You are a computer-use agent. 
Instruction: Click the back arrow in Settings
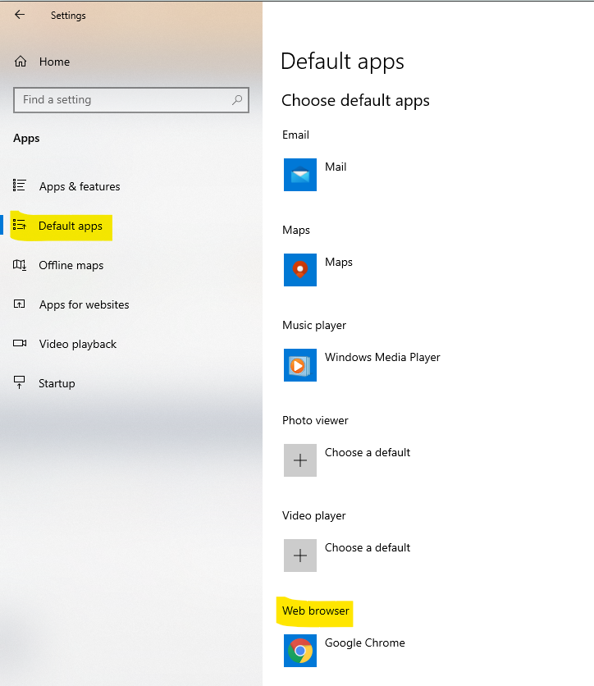(20, 15)
